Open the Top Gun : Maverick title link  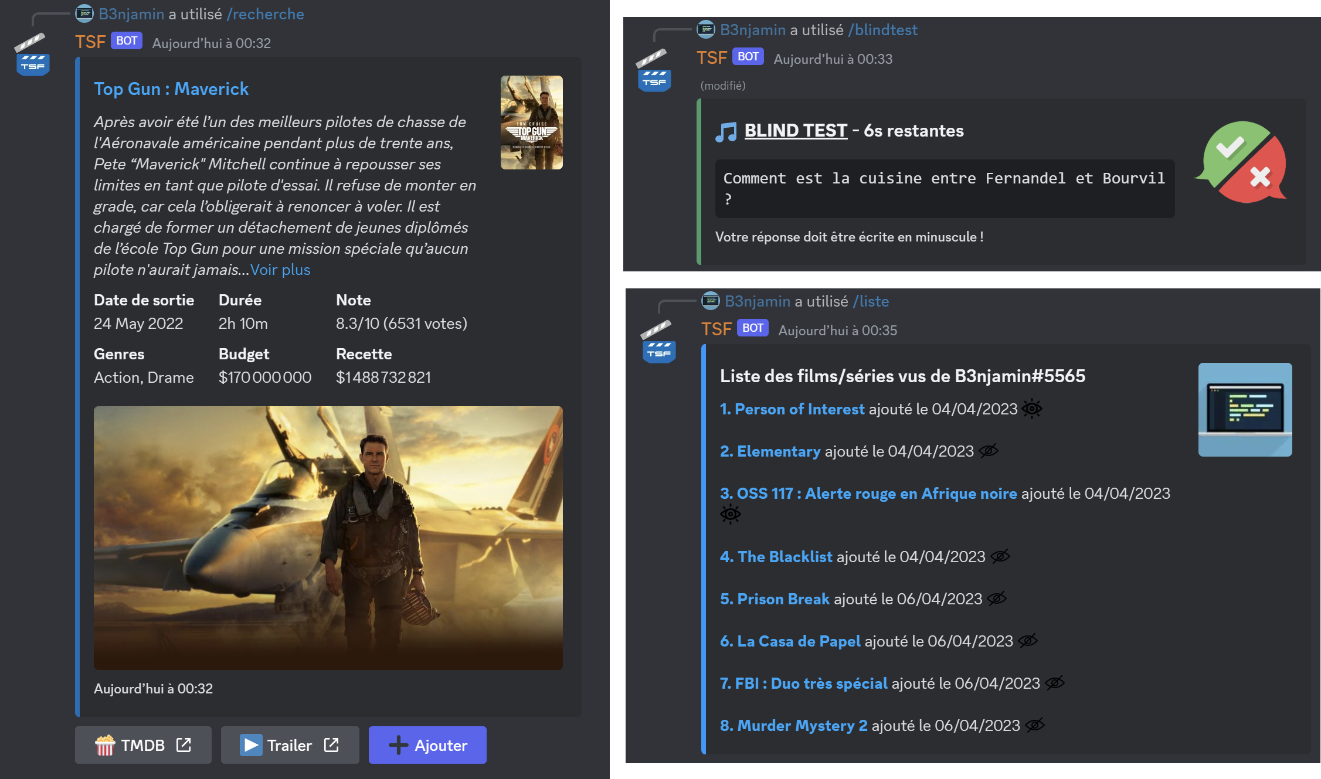click(x=171, y=89)
